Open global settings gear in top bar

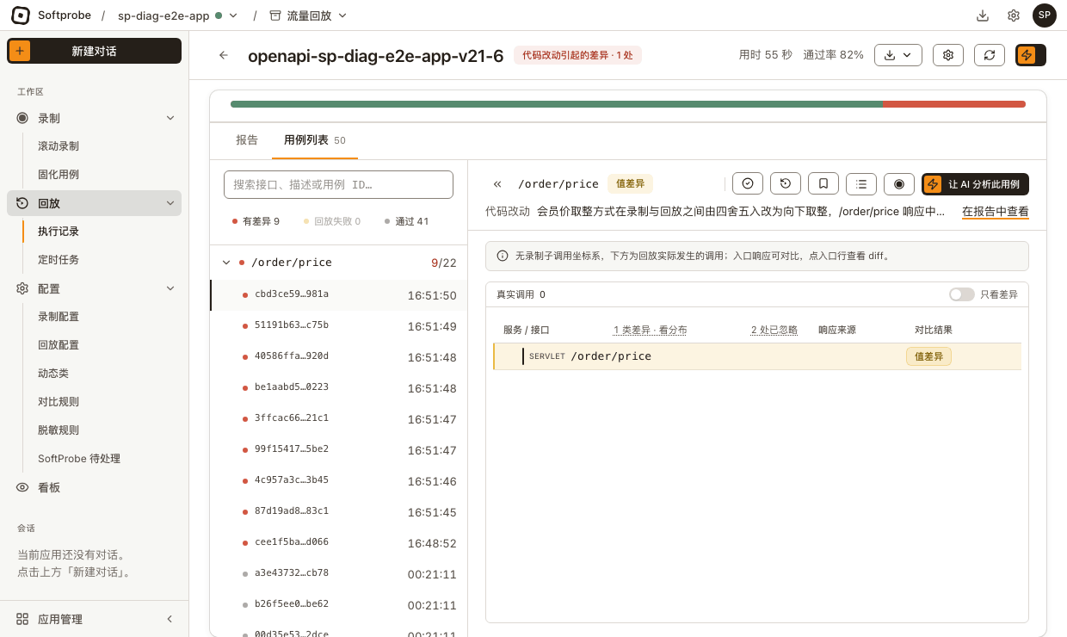tap(1014, 15)
